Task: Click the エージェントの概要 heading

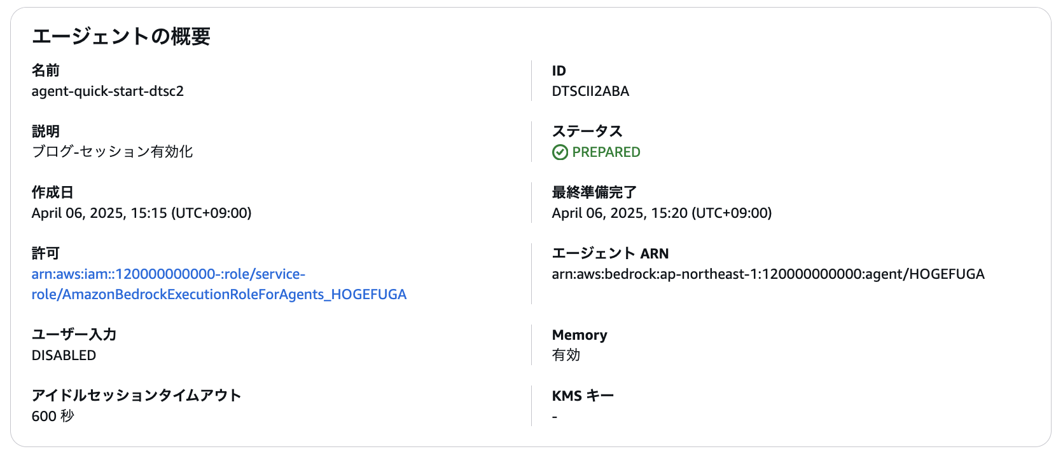Action: tap(121, 36)
